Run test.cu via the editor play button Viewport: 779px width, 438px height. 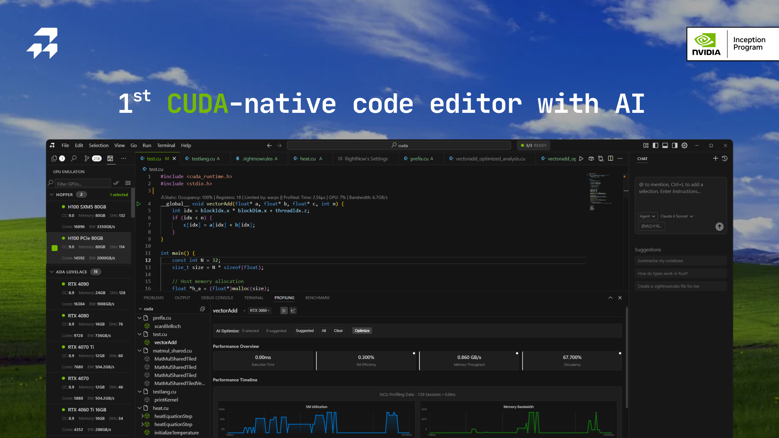pos(582,159)
